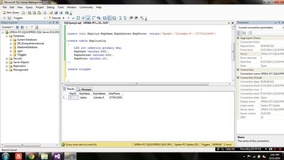284x160 pixels.
Task: Click the Decrease Indent icon
Action: pyautogui.click(x=131, y=18)
